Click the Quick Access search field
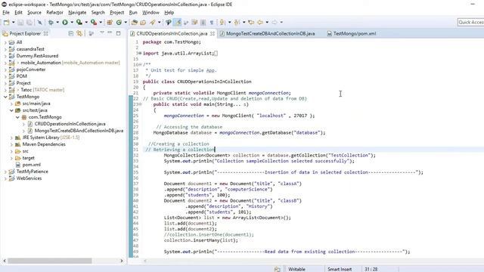Viewport: 484px width, 272px height. (x=470, y=22)
